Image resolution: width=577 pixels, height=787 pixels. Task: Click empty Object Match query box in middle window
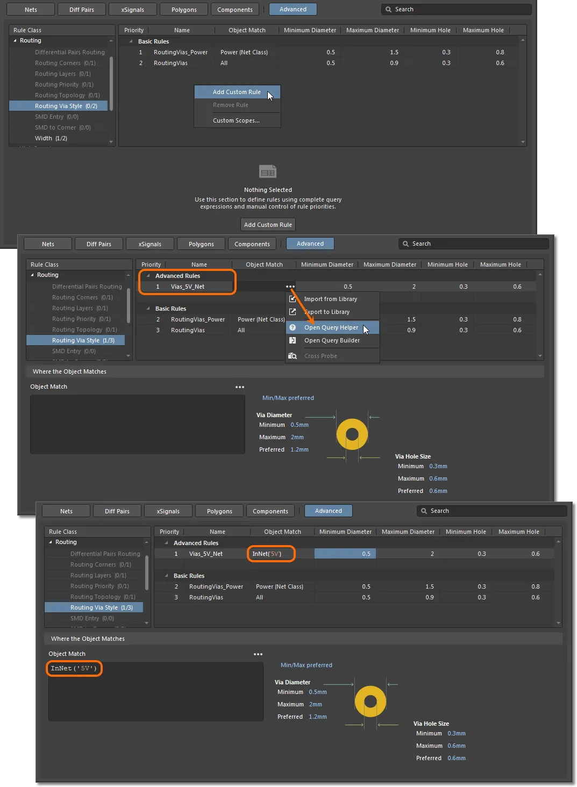point(138,424)
